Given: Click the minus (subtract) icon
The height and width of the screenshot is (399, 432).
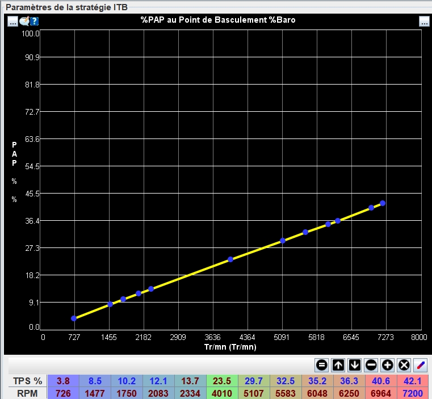Looking at the screenshot, I should pos(371,364).
